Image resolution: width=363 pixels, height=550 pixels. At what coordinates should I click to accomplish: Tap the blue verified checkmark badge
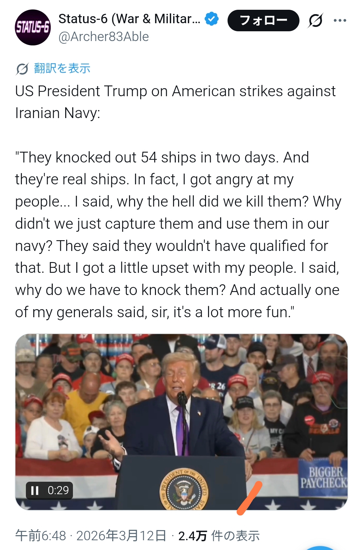point(212,19)
